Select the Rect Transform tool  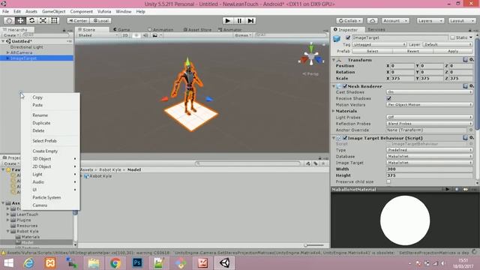pyautogui.click(x=54, y=20)
